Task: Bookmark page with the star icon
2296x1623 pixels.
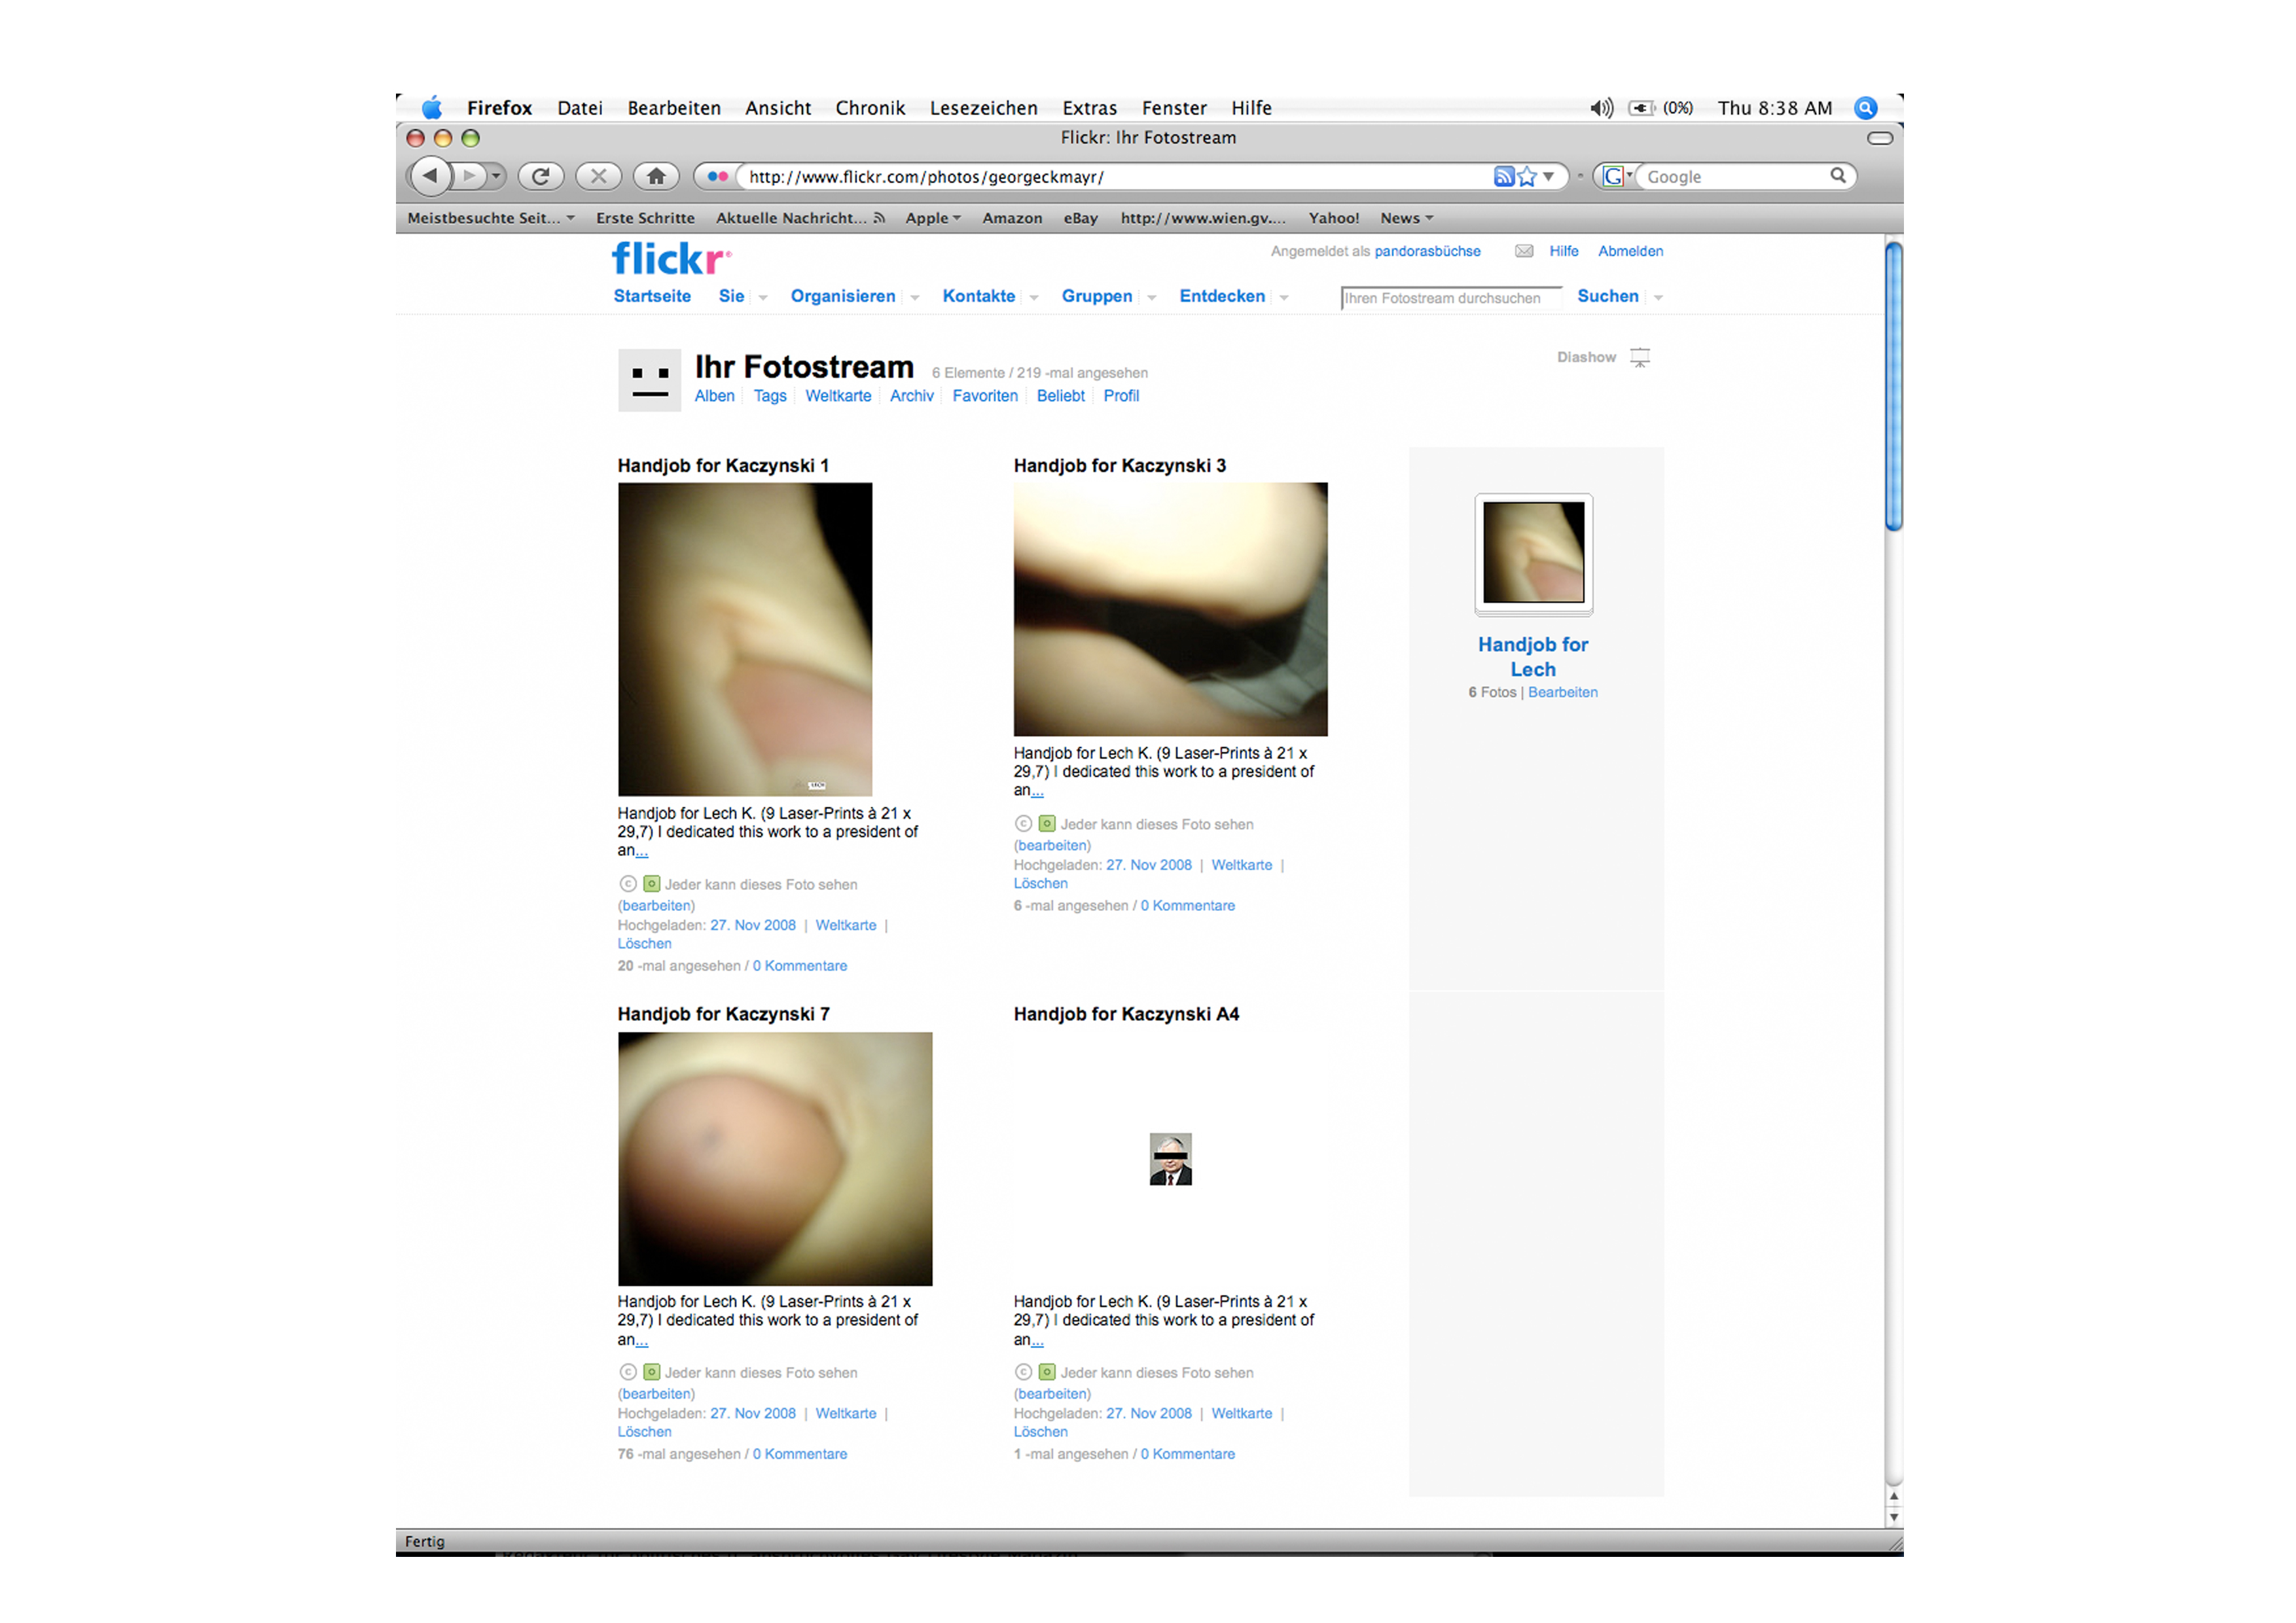Action: tap(1527, 177)
